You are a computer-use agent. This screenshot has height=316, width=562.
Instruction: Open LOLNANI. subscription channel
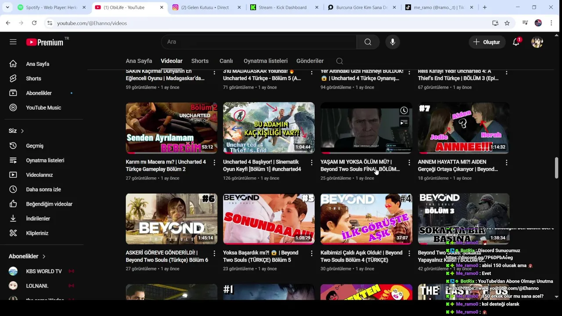pos(42,286)
